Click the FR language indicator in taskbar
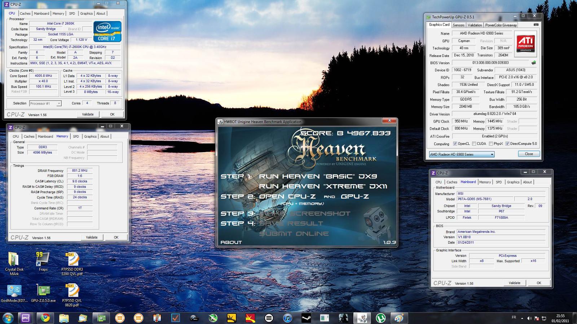 [514, 318]
